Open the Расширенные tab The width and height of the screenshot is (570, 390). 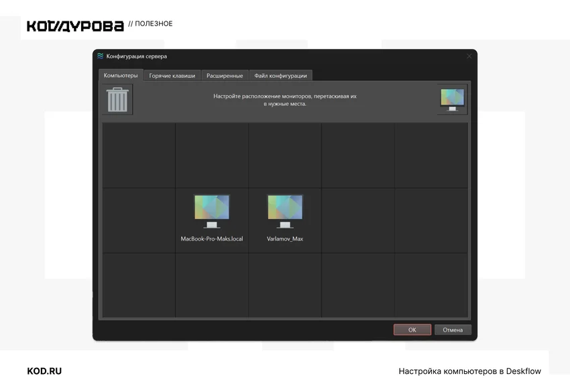(225, 76)
